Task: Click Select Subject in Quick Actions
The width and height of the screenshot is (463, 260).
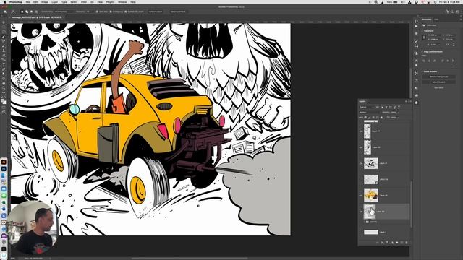Action: (x=438, y=82)
